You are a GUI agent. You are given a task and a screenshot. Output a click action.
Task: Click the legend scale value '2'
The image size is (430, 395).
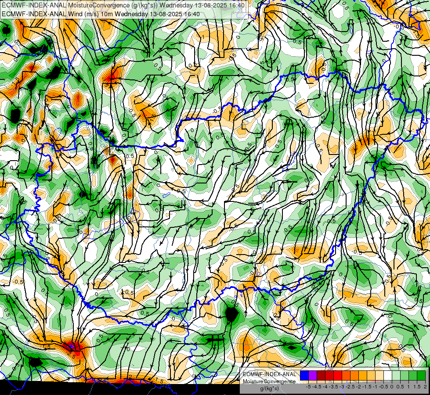(x=425, y=387)
